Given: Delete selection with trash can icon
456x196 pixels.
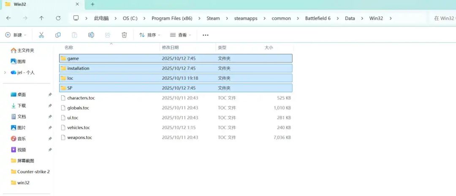Looking at the screenshot, I should pos(124,35).
